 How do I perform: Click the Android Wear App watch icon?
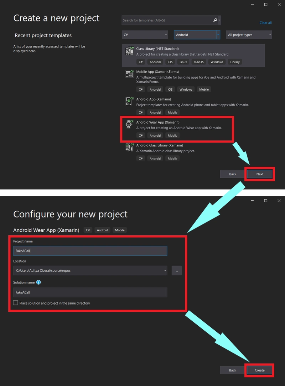click(129, 124)
